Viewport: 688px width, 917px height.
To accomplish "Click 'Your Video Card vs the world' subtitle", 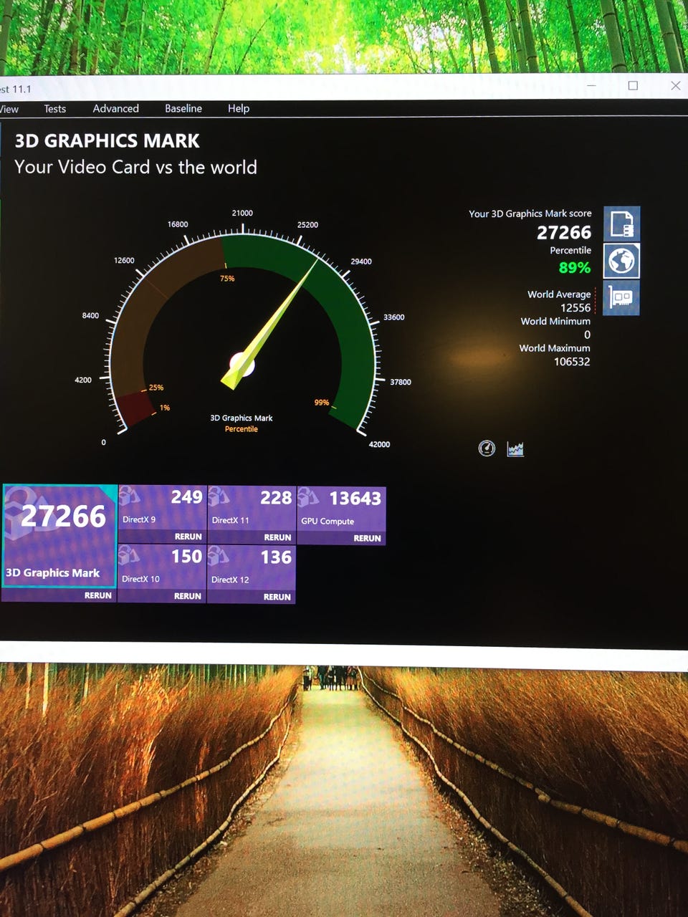I will 135,167.
